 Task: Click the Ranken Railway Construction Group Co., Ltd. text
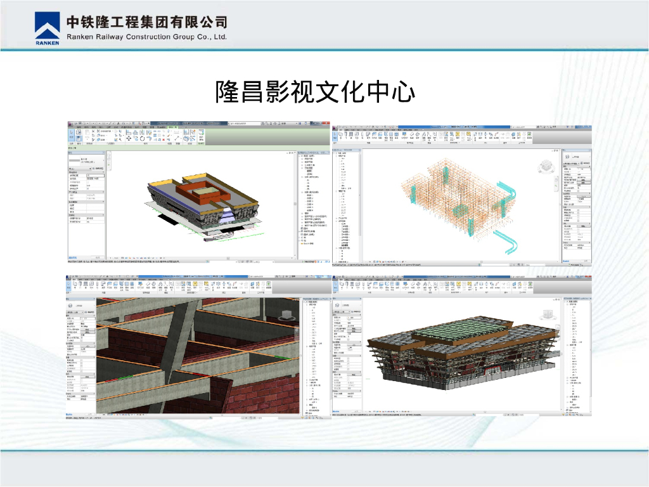click(x=146, y=36)
